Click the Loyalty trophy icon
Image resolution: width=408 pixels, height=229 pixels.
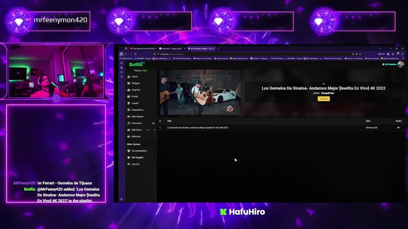[x=128, y=103]
